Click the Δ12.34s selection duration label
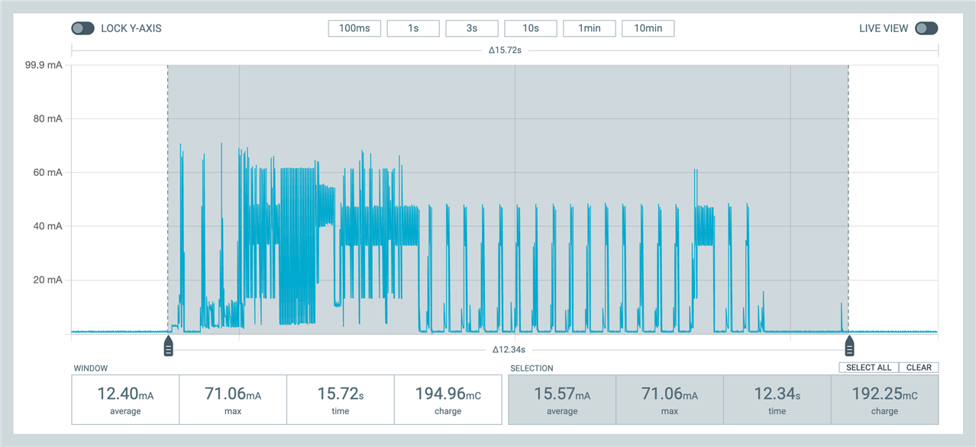The image size is (976, 447). coord(509,350)
